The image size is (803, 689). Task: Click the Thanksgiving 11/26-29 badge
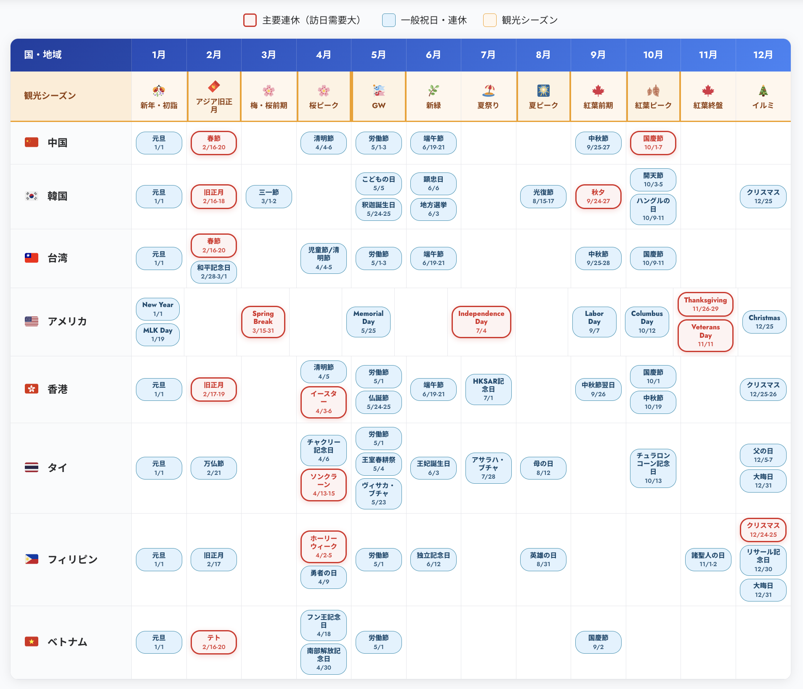point(705,304)
